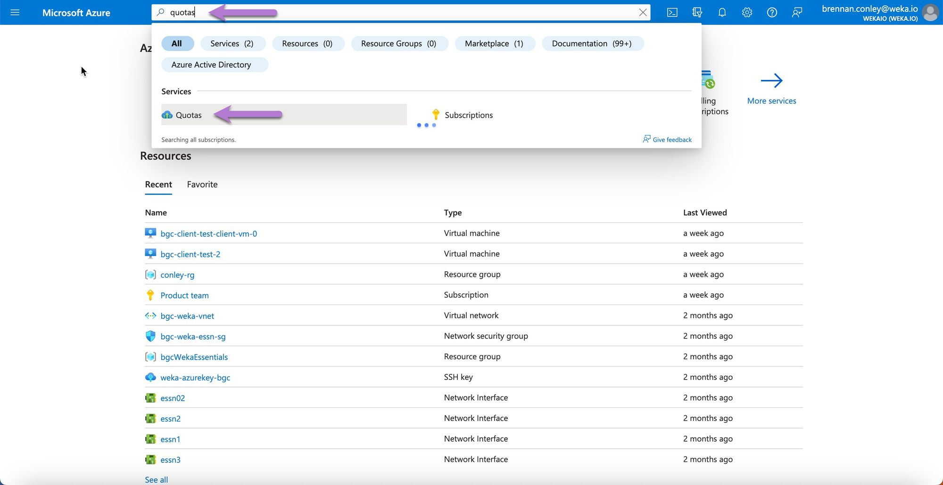Open the Help question mark menu

point(772,12)
